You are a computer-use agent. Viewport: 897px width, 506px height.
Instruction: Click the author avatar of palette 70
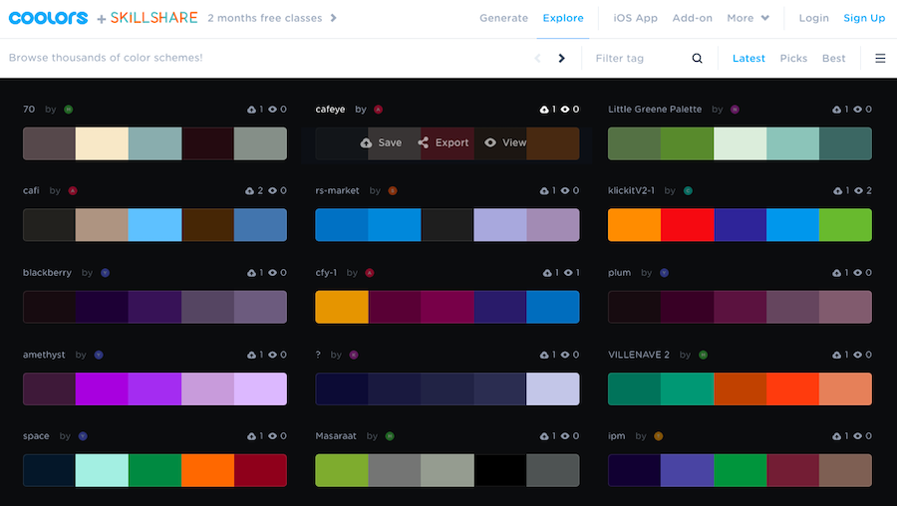pos(69,110)
